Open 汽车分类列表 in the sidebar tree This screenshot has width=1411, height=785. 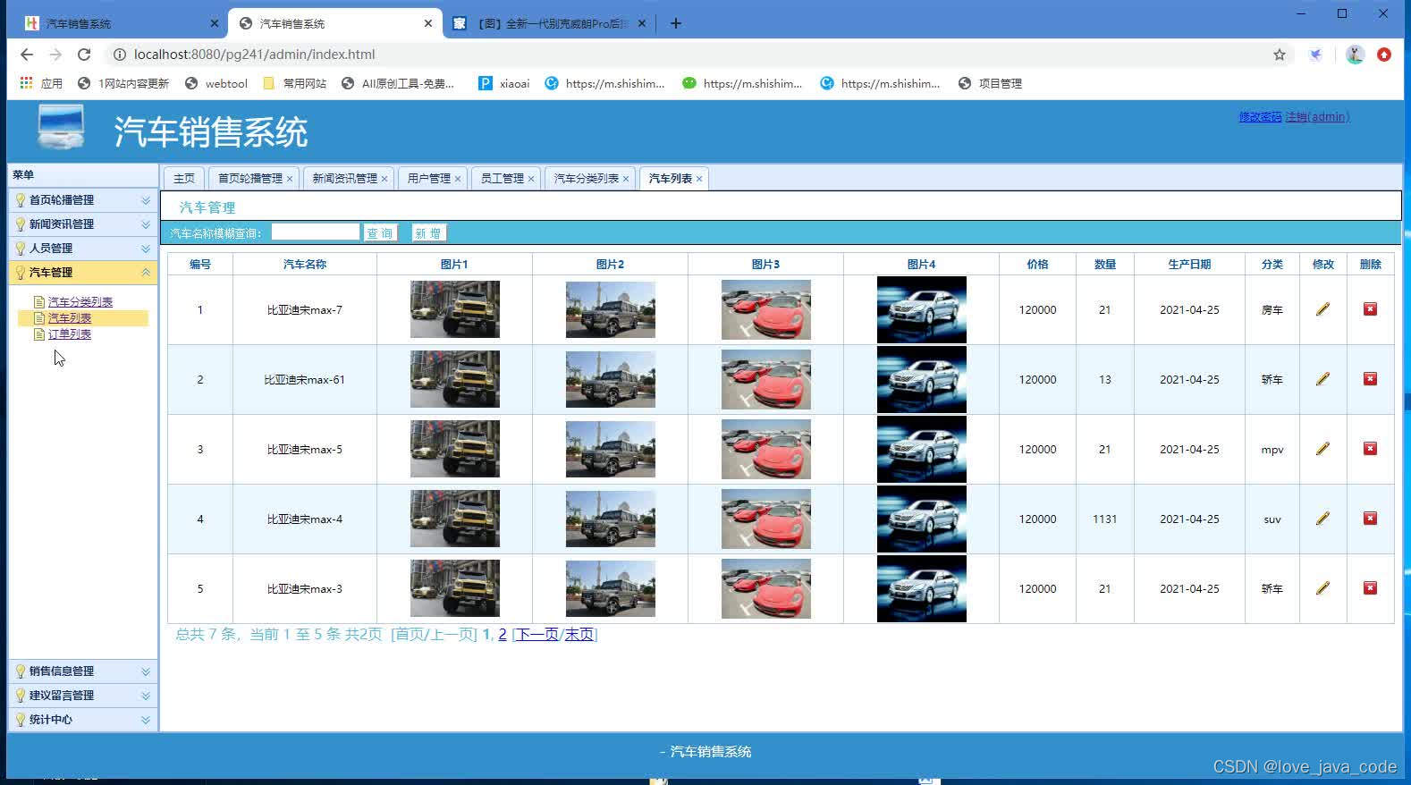click(x=80, y=302)
